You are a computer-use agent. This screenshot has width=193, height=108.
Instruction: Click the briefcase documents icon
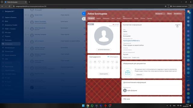tap(128, 73)
